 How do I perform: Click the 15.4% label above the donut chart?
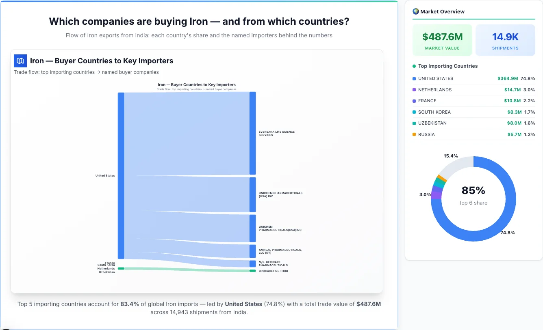tap(451, 155)
